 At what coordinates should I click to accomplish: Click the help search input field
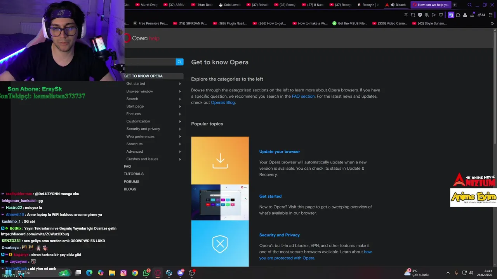click(x=150, y=62)
